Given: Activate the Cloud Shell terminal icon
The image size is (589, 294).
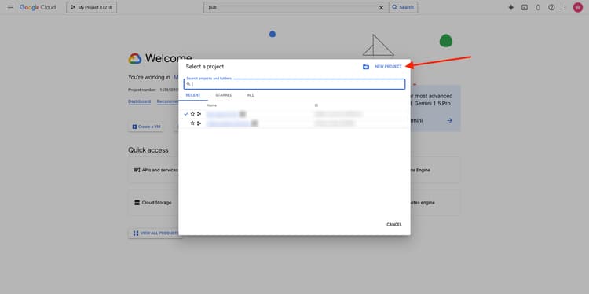Looking at the screenshot, I should click(x=525, y=8).
